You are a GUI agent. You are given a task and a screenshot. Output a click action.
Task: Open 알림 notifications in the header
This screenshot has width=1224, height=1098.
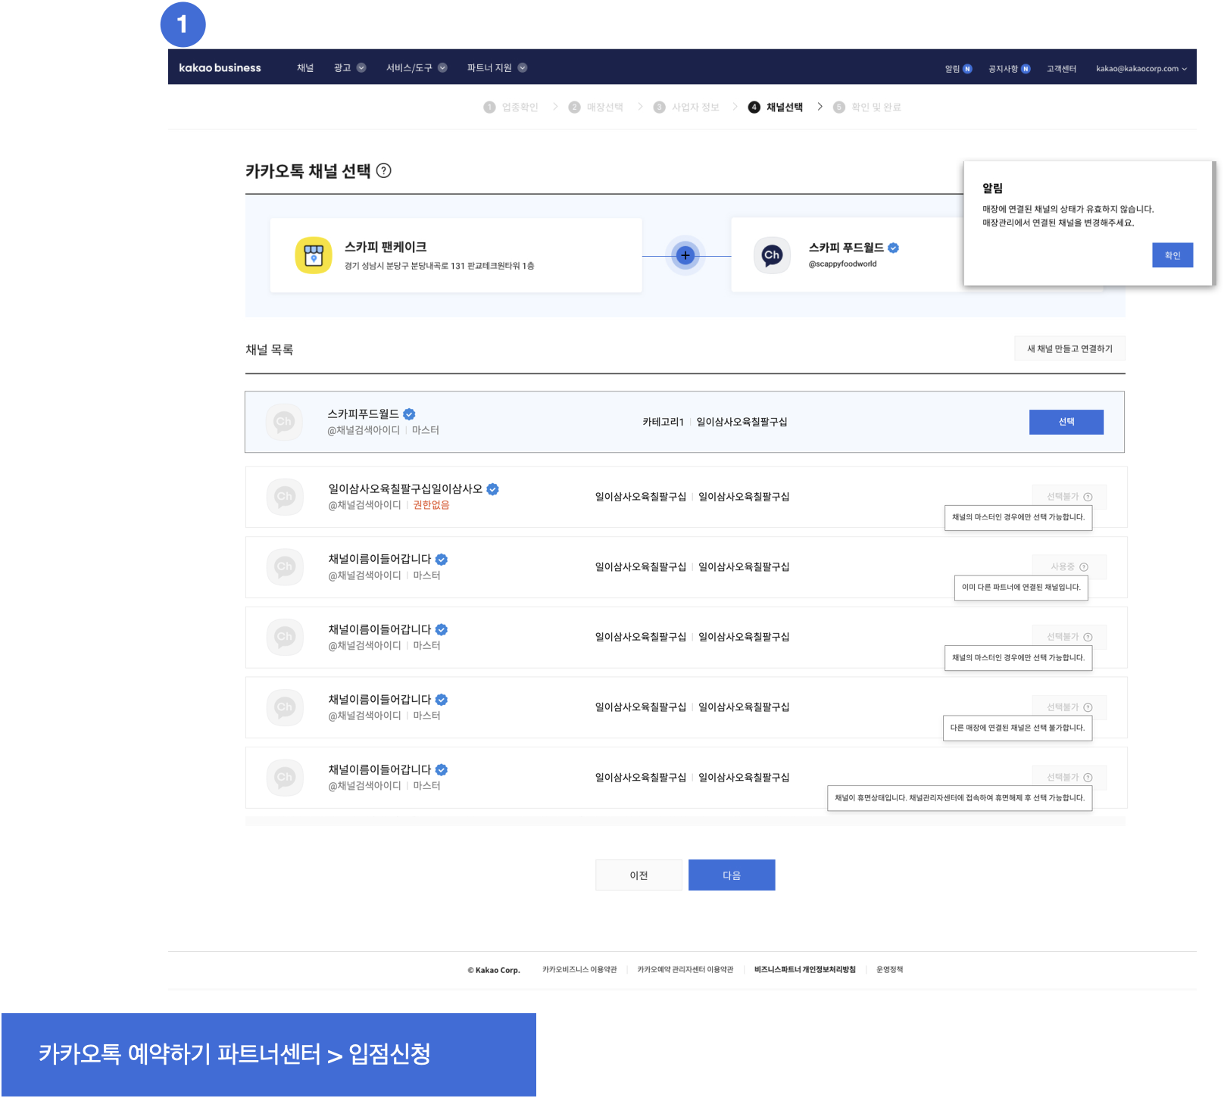pyautogui.click(x=957, y=69)
